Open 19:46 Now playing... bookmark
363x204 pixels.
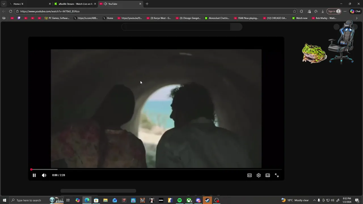tap(246, 18)
